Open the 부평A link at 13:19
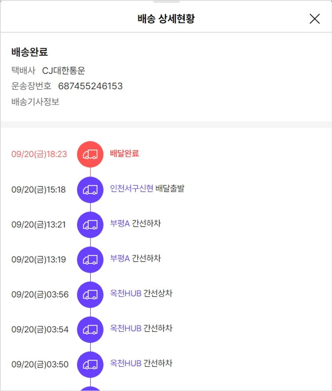The height and width of the screenshot is (391, 332). point(120,259)
